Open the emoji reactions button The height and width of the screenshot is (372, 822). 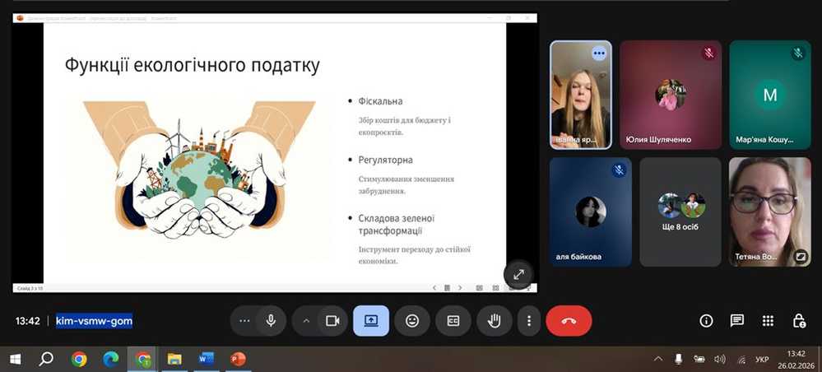click(x=412, y=321)
